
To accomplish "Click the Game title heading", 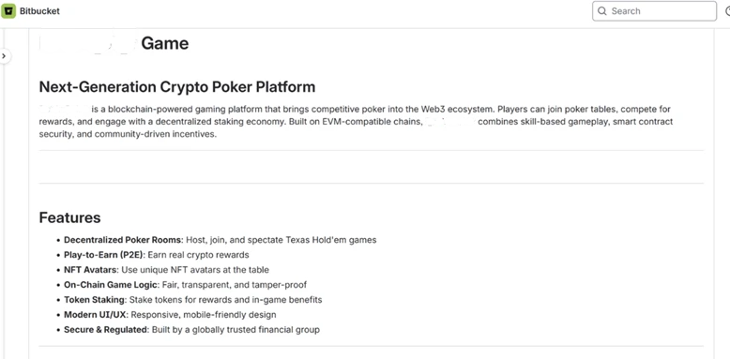I will (165, 43).
